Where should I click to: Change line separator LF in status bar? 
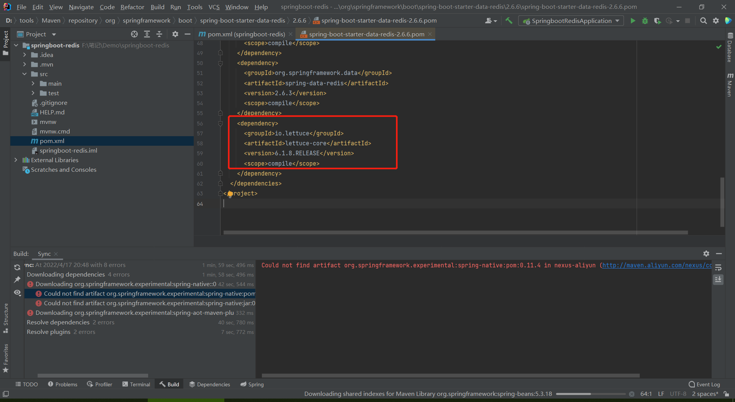tap(661, 394)
